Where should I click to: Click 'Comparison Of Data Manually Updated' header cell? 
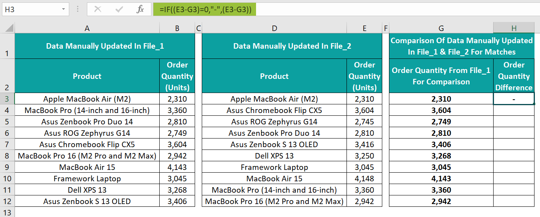462,46
